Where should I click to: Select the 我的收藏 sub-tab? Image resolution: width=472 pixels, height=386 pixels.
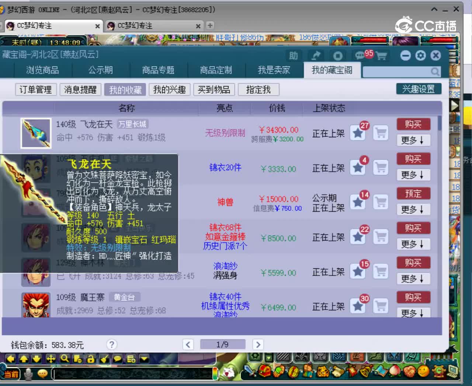pos(125,90)
